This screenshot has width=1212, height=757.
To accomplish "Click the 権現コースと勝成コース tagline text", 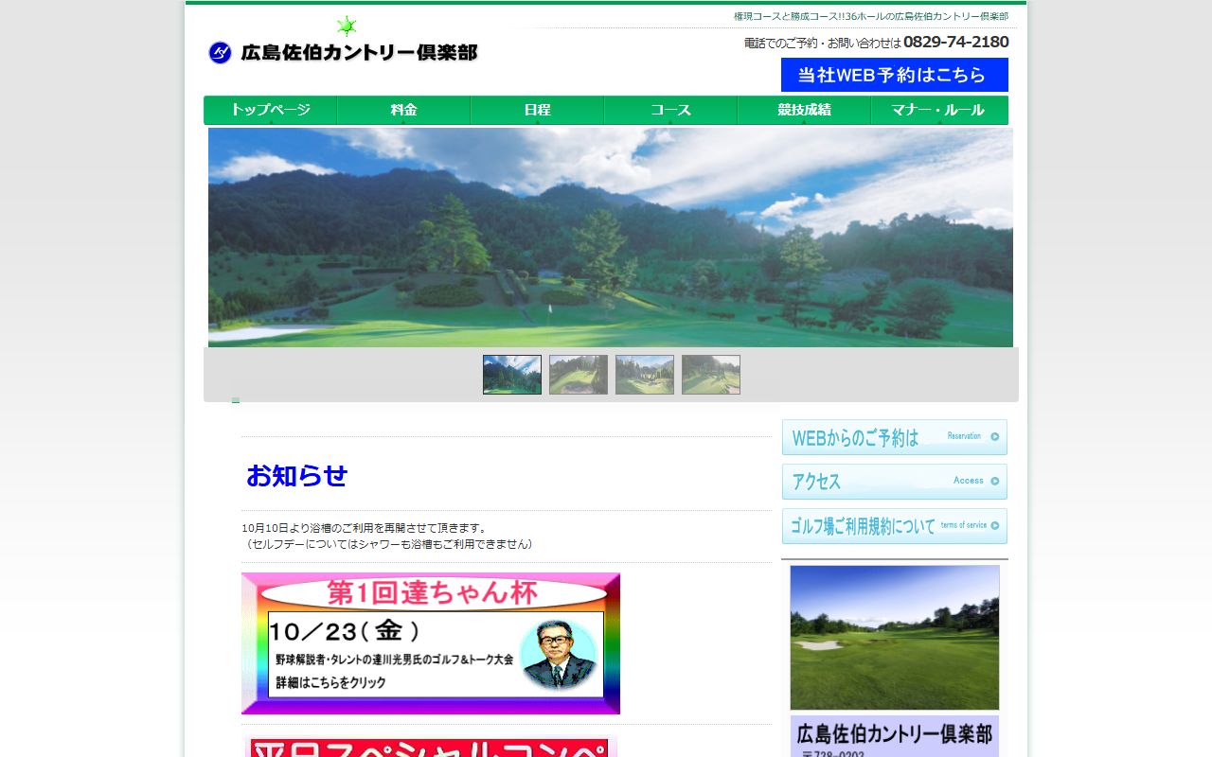I will click(x=871, y=16).
